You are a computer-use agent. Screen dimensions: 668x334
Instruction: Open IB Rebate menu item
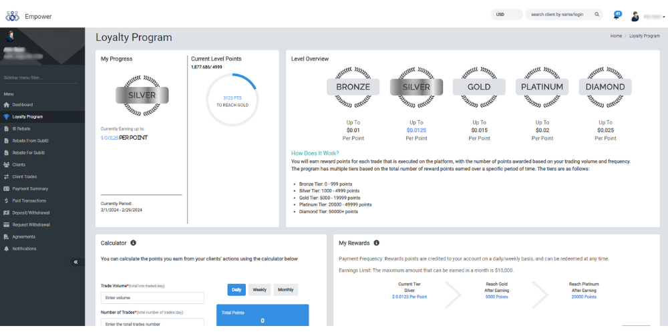[21, 129]
